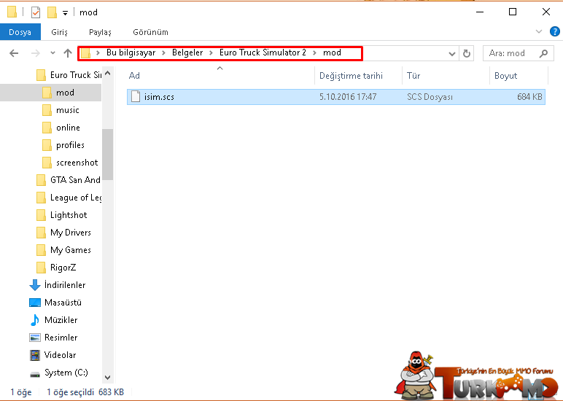Screen dimensions: 563x401
Task: Open League of Legends folder in tree
Action: pos(69,198)
